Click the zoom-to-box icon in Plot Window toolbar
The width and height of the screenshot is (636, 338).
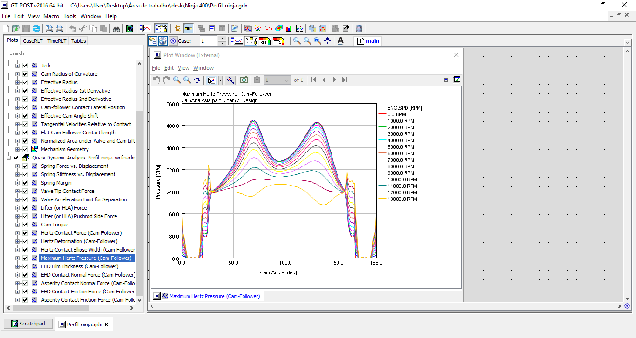(x=230, y=80)
